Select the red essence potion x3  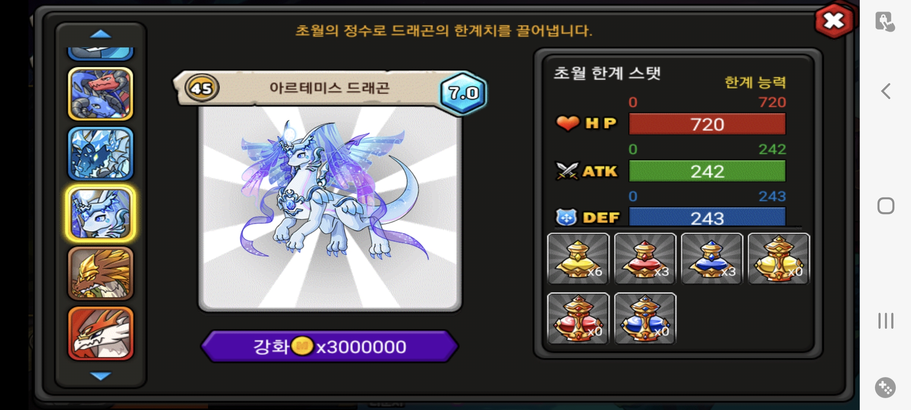645,259
